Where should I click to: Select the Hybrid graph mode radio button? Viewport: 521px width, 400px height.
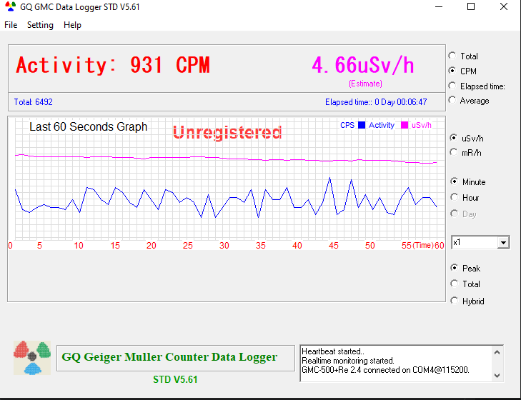[455, 301]
